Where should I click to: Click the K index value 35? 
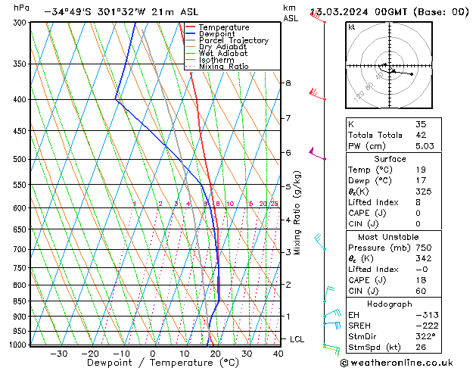tap(421, 124)
